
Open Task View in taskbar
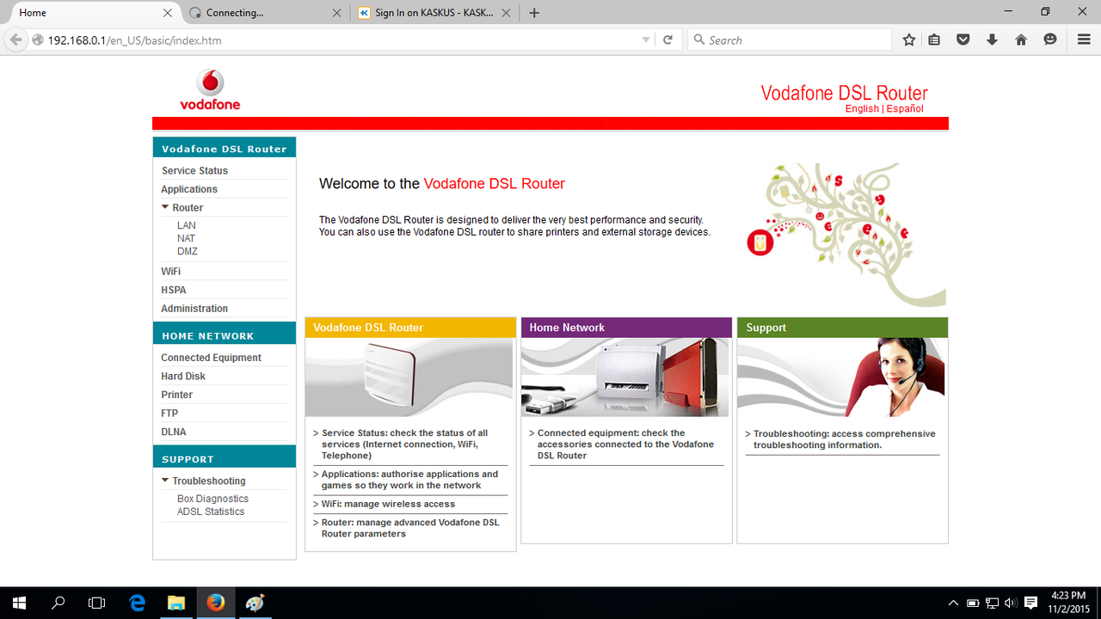(97, 603)
